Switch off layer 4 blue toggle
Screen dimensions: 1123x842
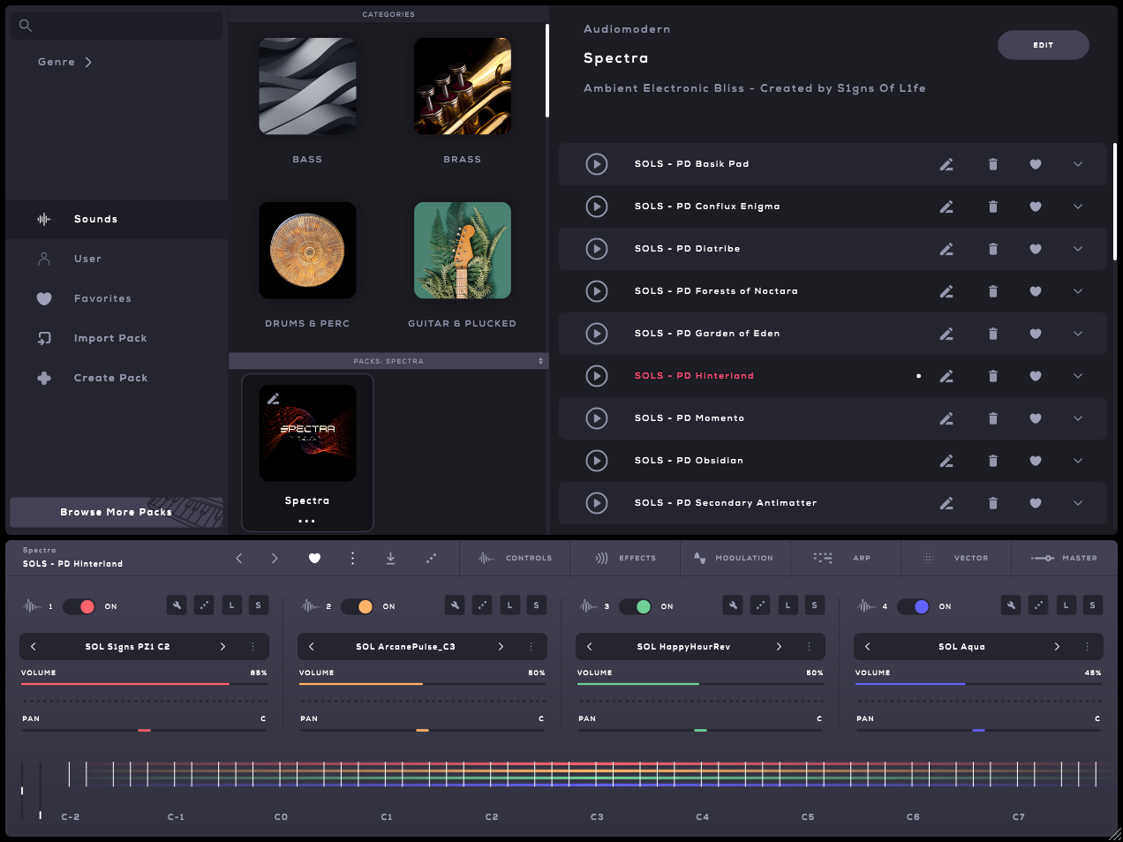click(914, 606)
